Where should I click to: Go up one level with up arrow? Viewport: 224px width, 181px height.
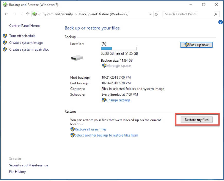tap(28, 14)
